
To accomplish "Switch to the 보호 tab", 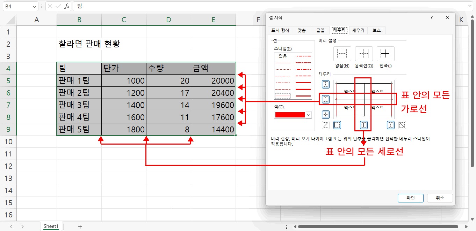I will pos(377,30).
